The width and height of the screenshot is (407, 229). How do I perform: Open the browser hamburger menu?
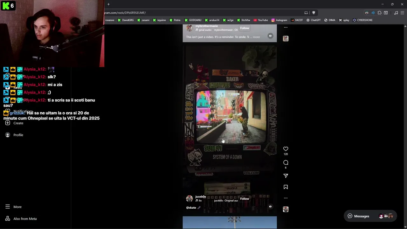point(402,13)
